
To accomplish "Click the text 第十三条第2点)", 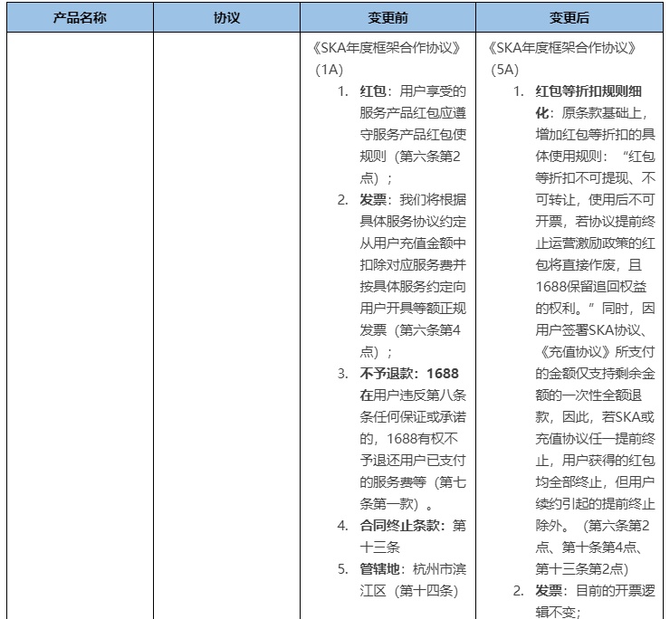I will pyautogui.click(x=582, y=569).
